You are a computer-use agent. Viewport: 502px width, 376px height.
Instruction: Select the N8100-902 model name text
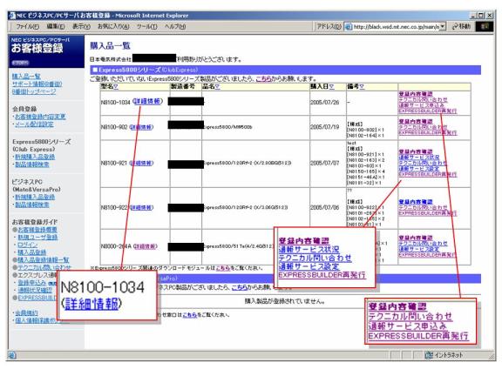(114, 127)
